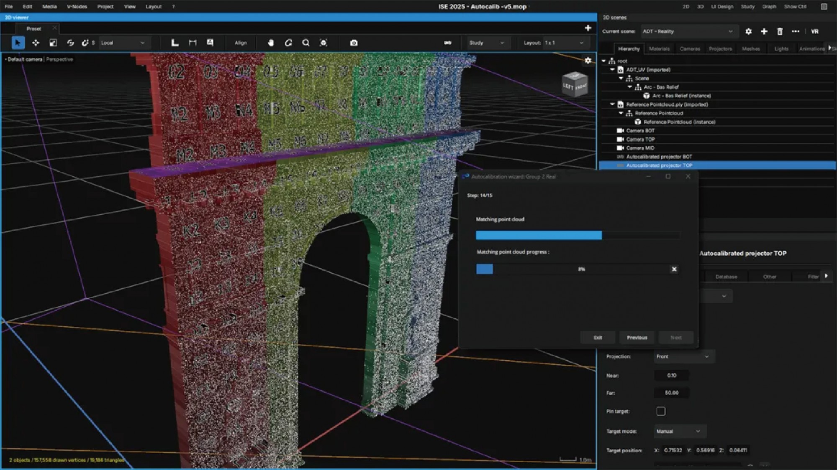Image resolution: width=837 pixels, height=470 pixels.
Task: Toggle VR mode for scene
Action: pos(814,31)
